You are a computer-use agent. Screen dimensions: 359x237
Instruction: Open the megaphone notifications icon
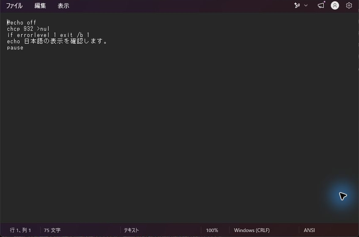pyautogui.click(x=321, y=5)
